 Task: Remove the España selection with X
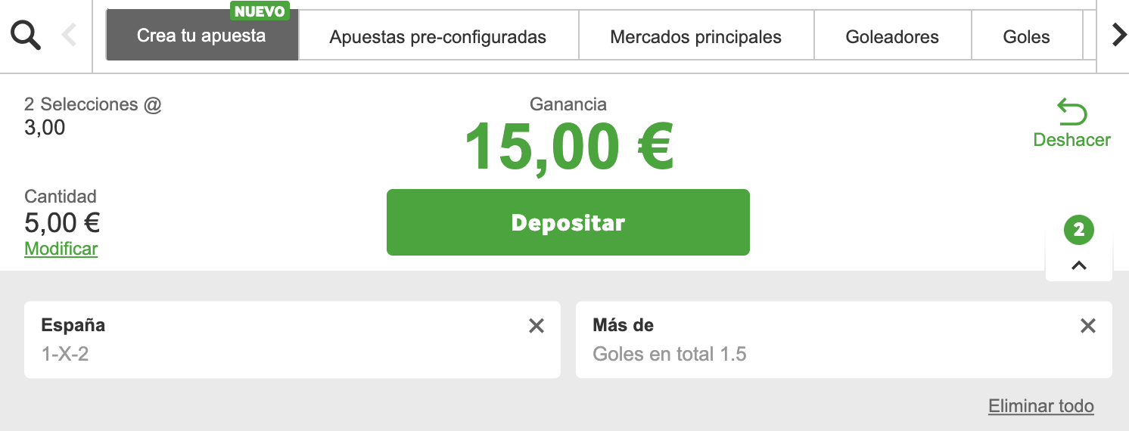coord(536,326)
